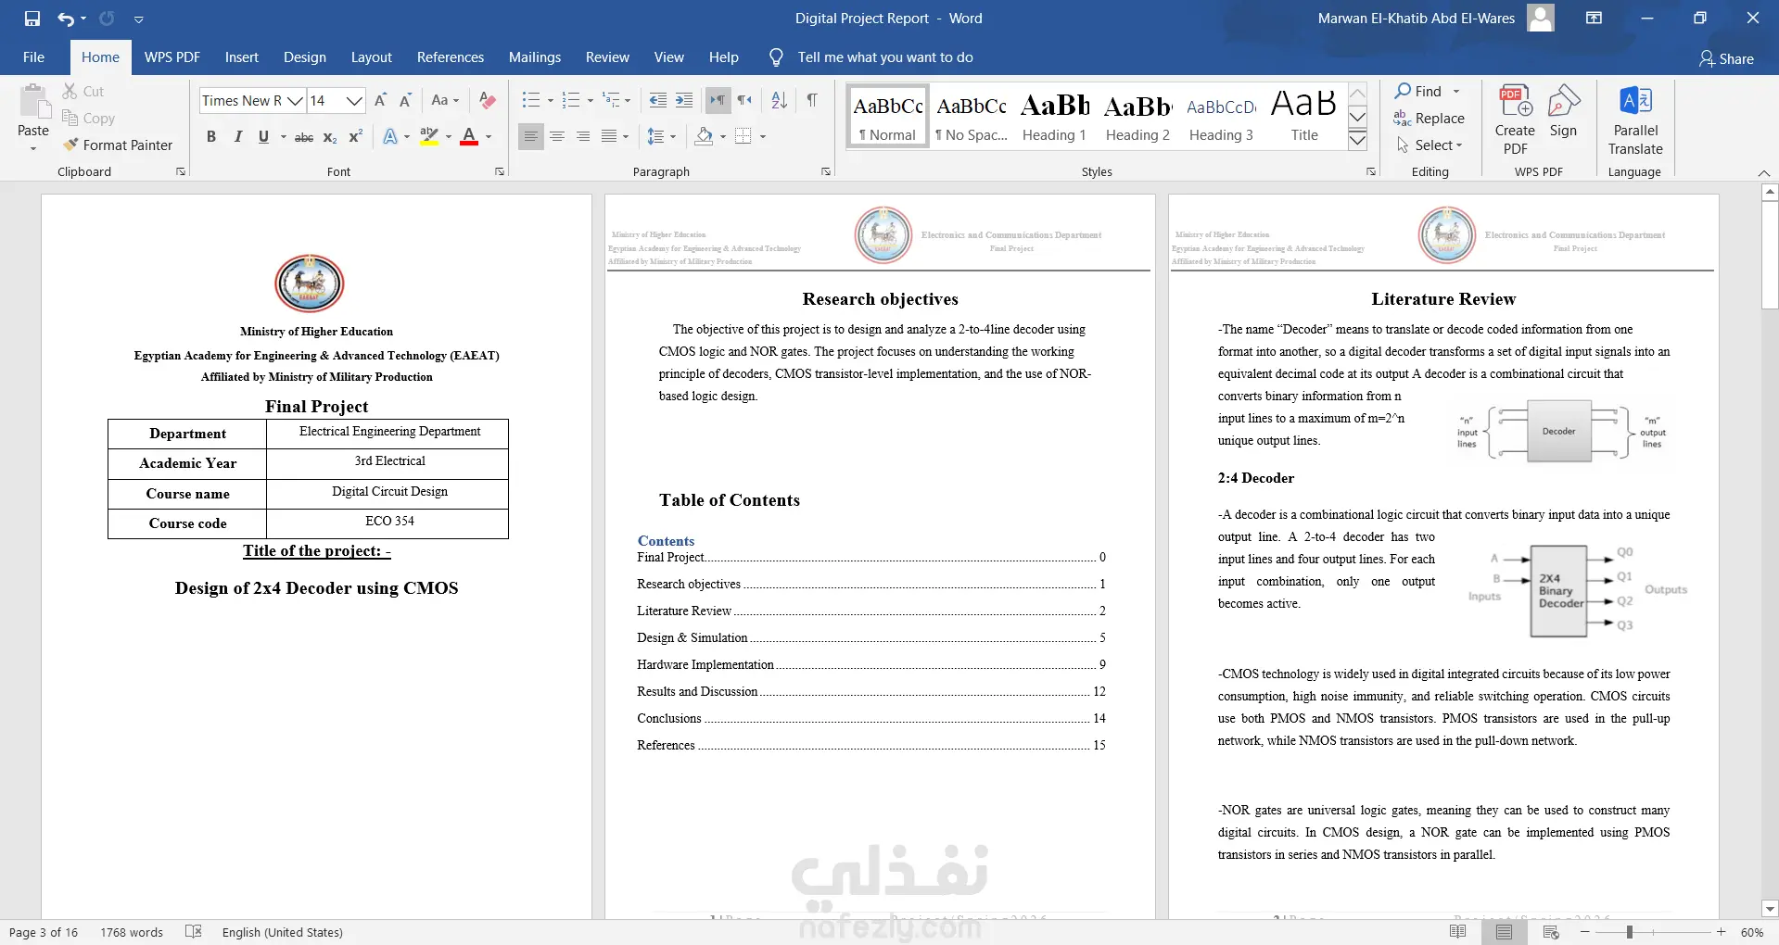1779x945 pixels.
Task: Open Parallel Translate tool
Action: click(1635, 120)
